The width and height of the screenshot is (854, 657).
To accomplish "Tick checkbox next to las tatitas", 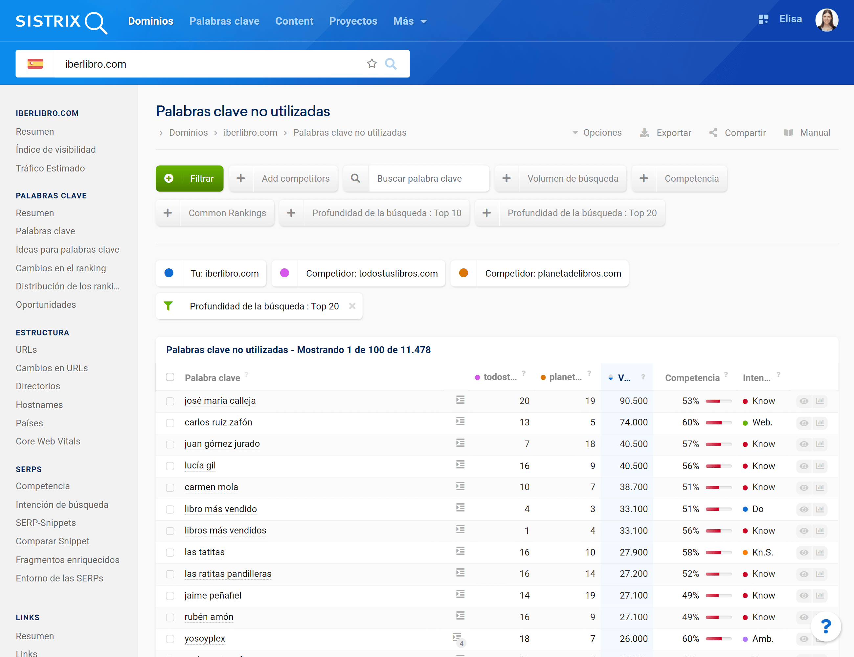I will pyautogui.click(x=170, y=553).
